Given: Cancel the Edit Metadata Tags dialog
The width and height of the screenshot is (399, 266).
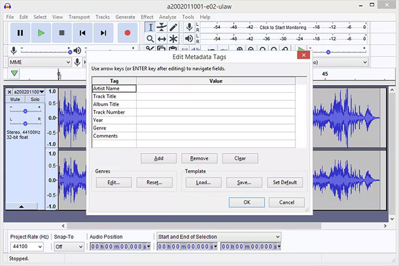Looking at the screenshot, I should [287, 202].
